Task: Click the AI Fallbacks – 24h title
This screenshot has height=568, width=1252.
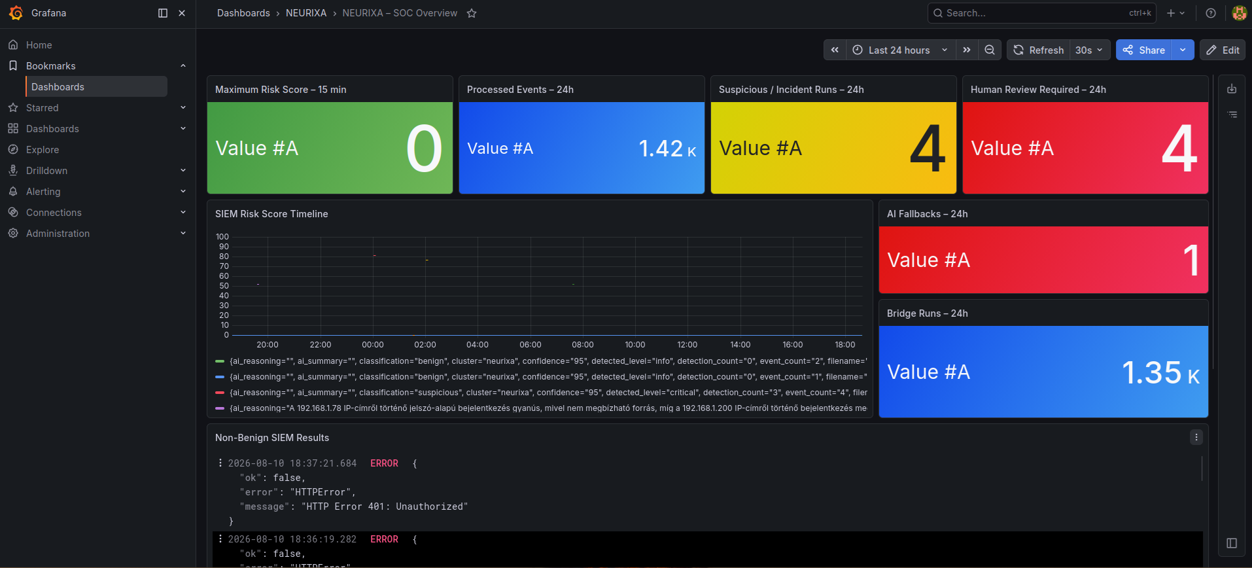Action: pyautogui.click(x=927, y=214)
